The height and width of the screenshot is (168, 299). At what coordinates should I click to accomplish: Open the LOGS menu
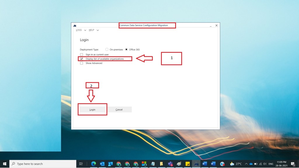(x=79, y=30)
